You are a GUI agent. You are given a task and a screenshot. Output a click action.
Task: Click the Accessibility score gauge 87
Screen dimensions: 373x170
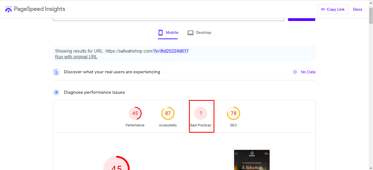coord(168,113)
